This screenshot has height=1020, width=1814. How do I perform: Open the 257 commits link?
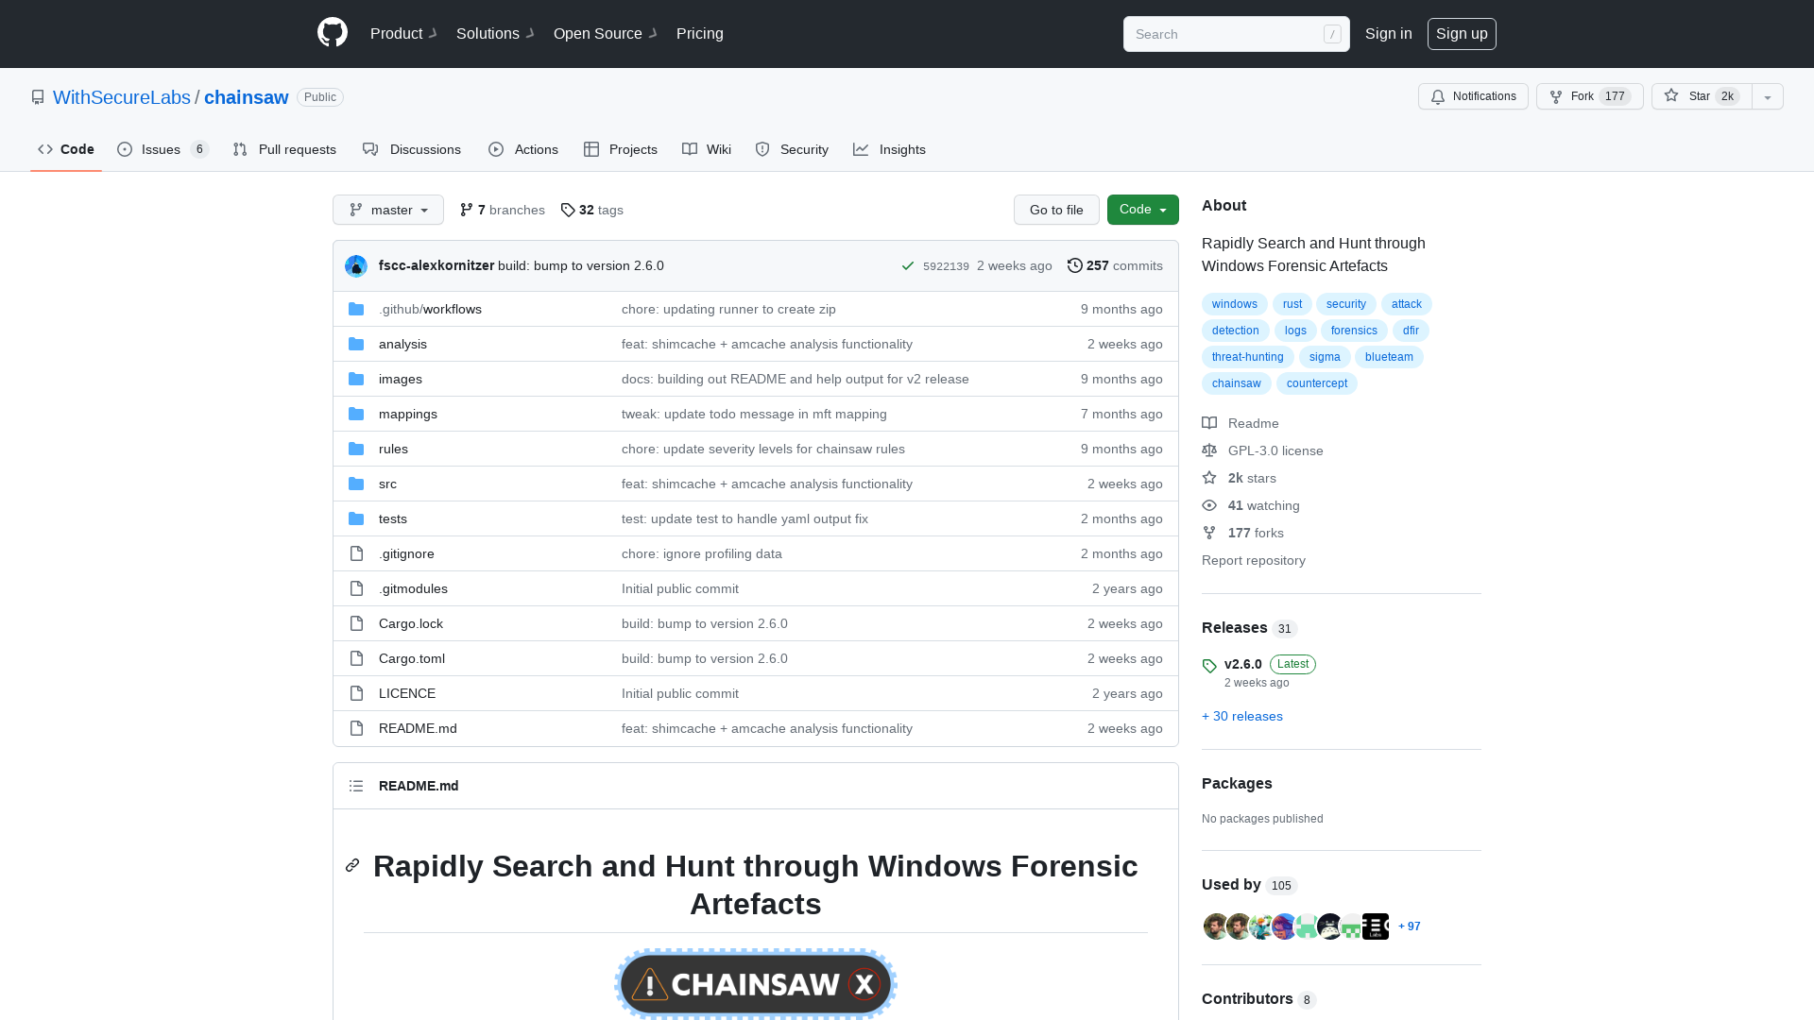click(1115, 265)
